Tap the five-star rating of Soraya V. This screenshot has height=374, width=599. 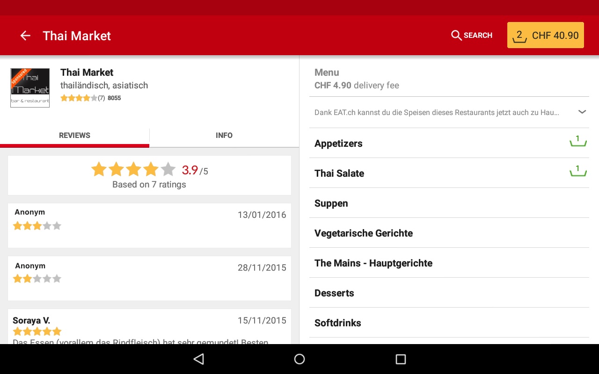click(x=37, y=331)
